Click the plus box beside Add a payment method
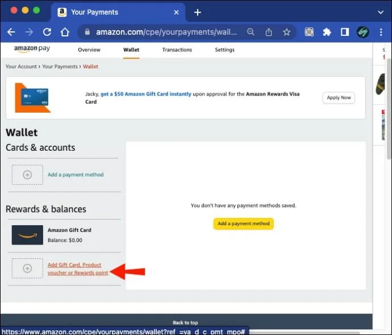The width and height of the screenshot is (392, 335). pos(27,175)
